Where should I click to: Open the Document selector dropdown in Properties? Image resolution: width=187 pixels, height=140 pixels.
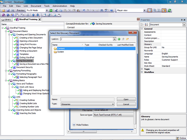(x=184, y=24)
